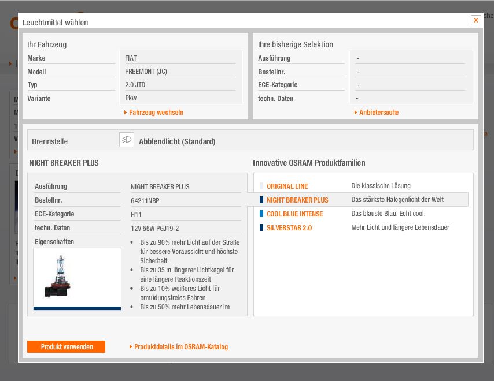Choose COOL BLUE INTENSE product family
This screenshot has width=494, height=381.
click(x=294, y=214)
